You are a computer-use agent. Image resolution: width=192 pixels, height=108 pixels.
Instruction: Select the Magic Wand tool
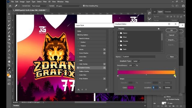[x=9, y=25]
